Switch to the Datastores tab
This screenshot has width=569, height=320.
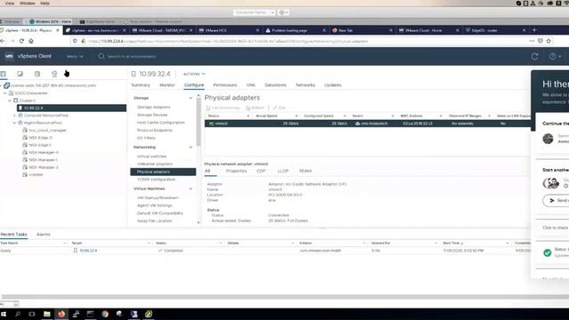coord(276,85)
